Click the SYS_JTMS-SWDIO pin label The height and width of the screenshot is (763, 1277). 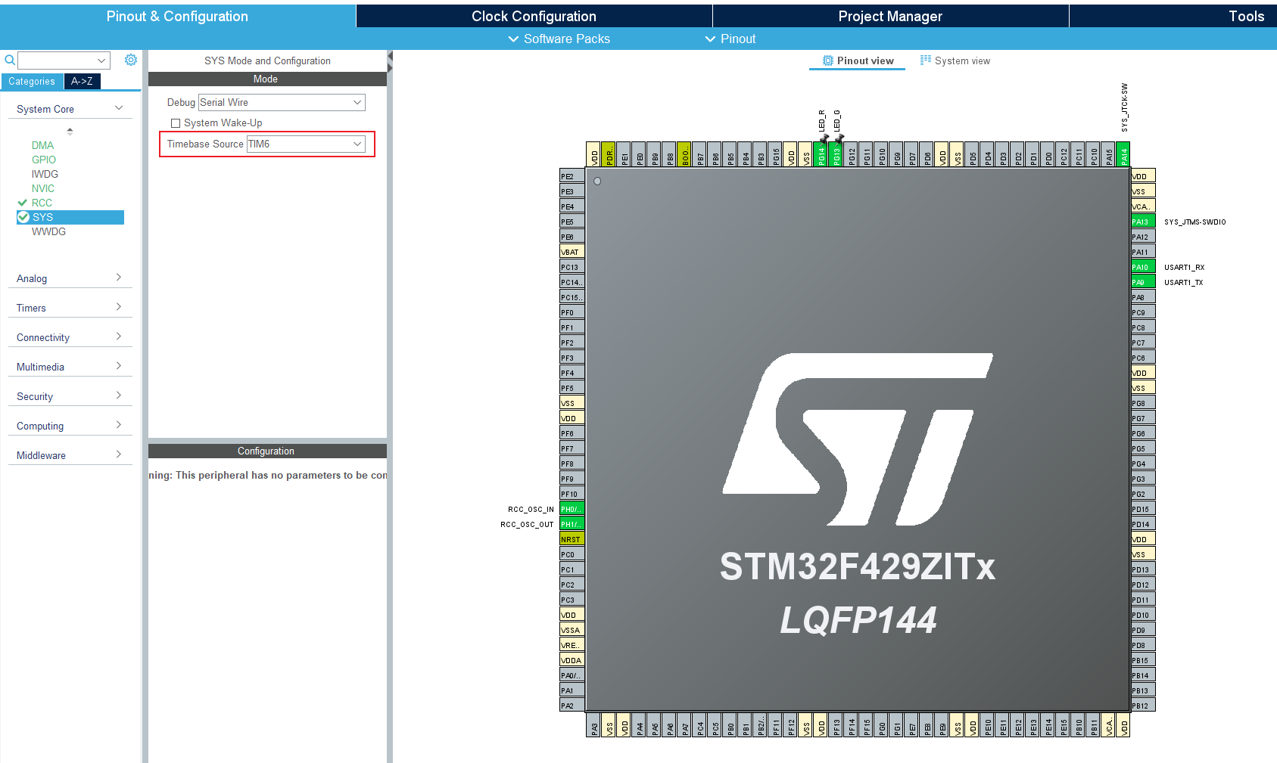click(1194, 222)
